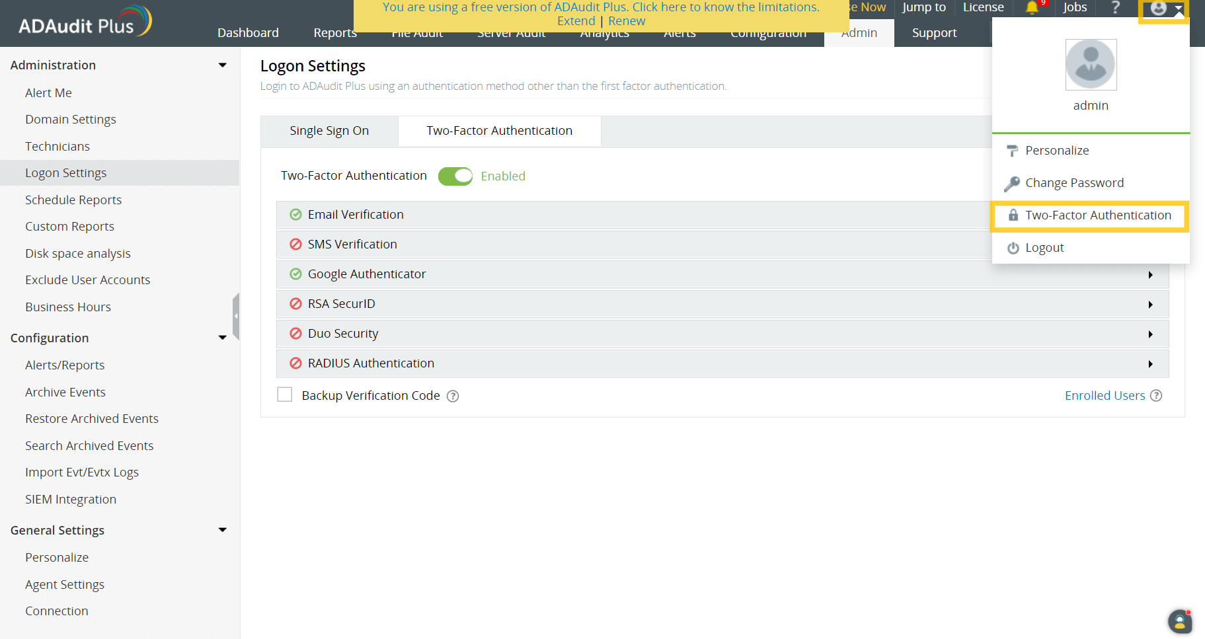Select Logon Settings in the sidebar

point(120,173)
